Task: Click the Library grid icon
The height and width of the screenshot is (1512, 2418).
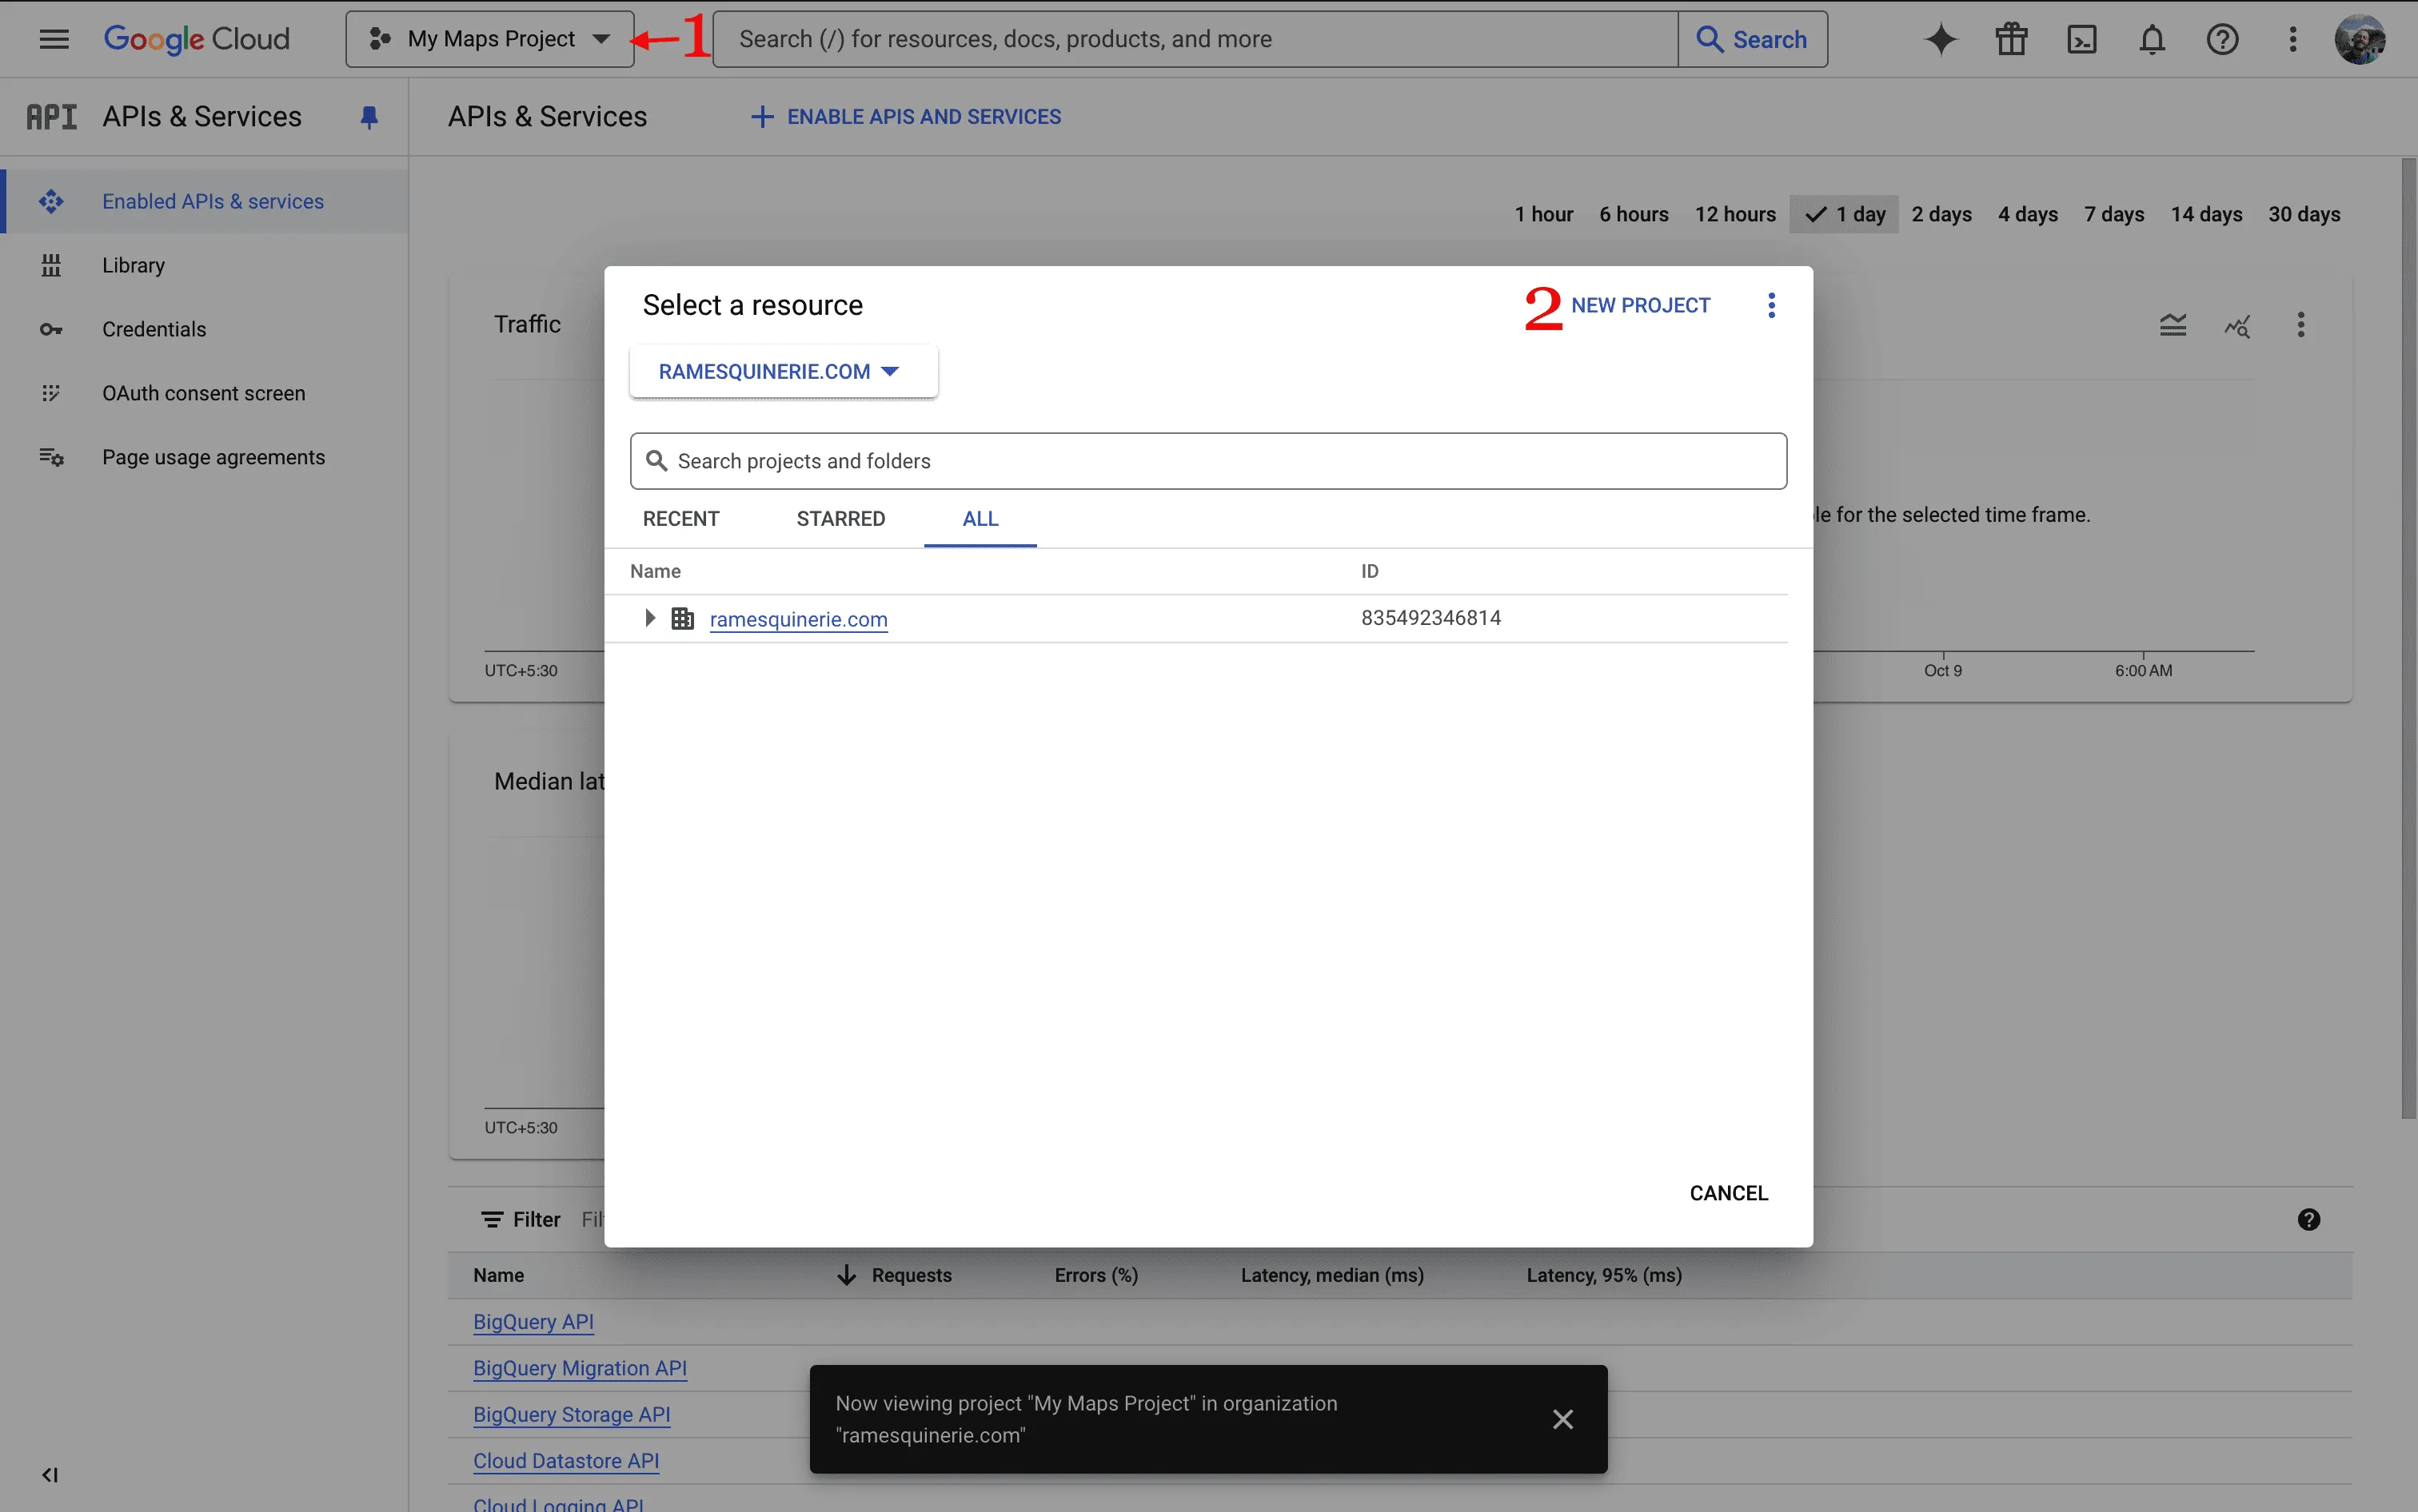Action: [x=51, y=265]
